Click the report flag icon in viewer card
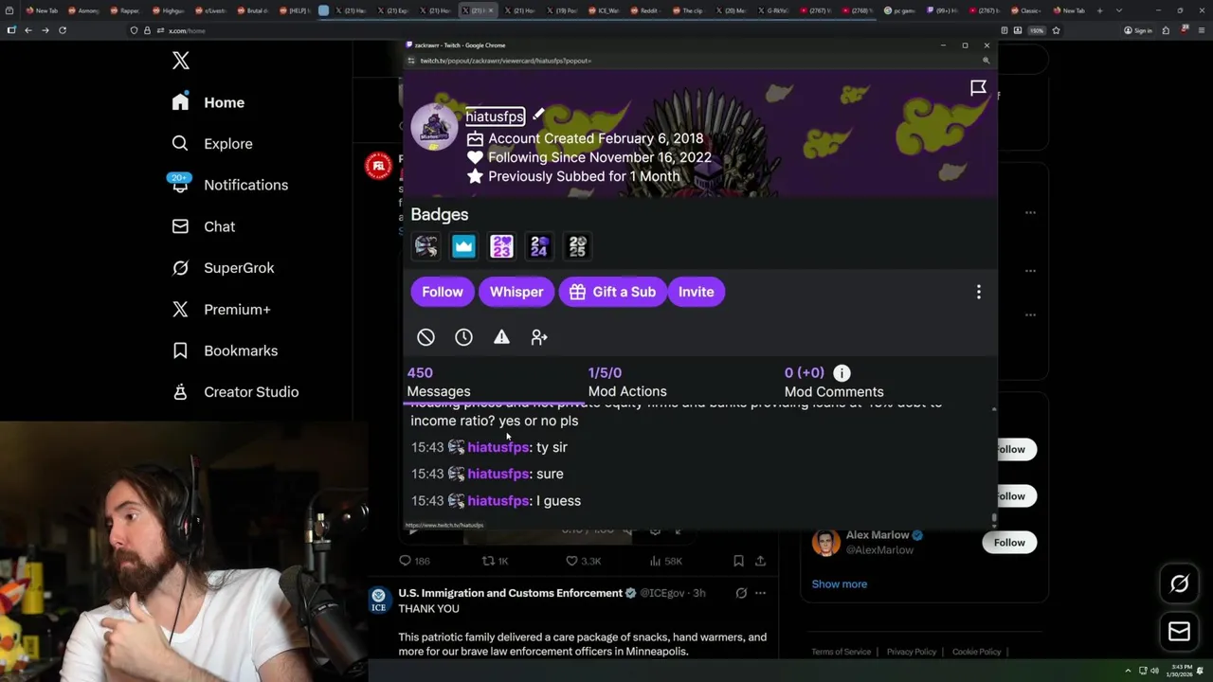Image resolution: width=1213 pixels, height=682 pixels. pyautogui.click(x=978, y=88)
